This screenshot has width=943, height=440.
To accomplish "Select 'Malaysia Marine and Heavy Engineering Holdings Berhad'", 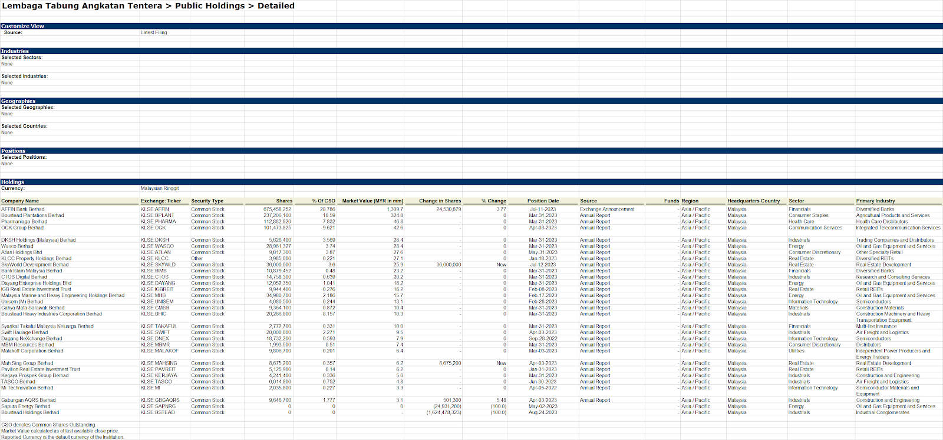I will (63, 296).
